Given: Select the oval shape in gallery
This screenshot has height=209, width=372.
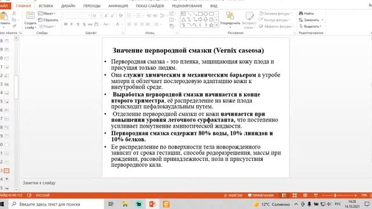Looking at the screenshot, I should [206, 14].
